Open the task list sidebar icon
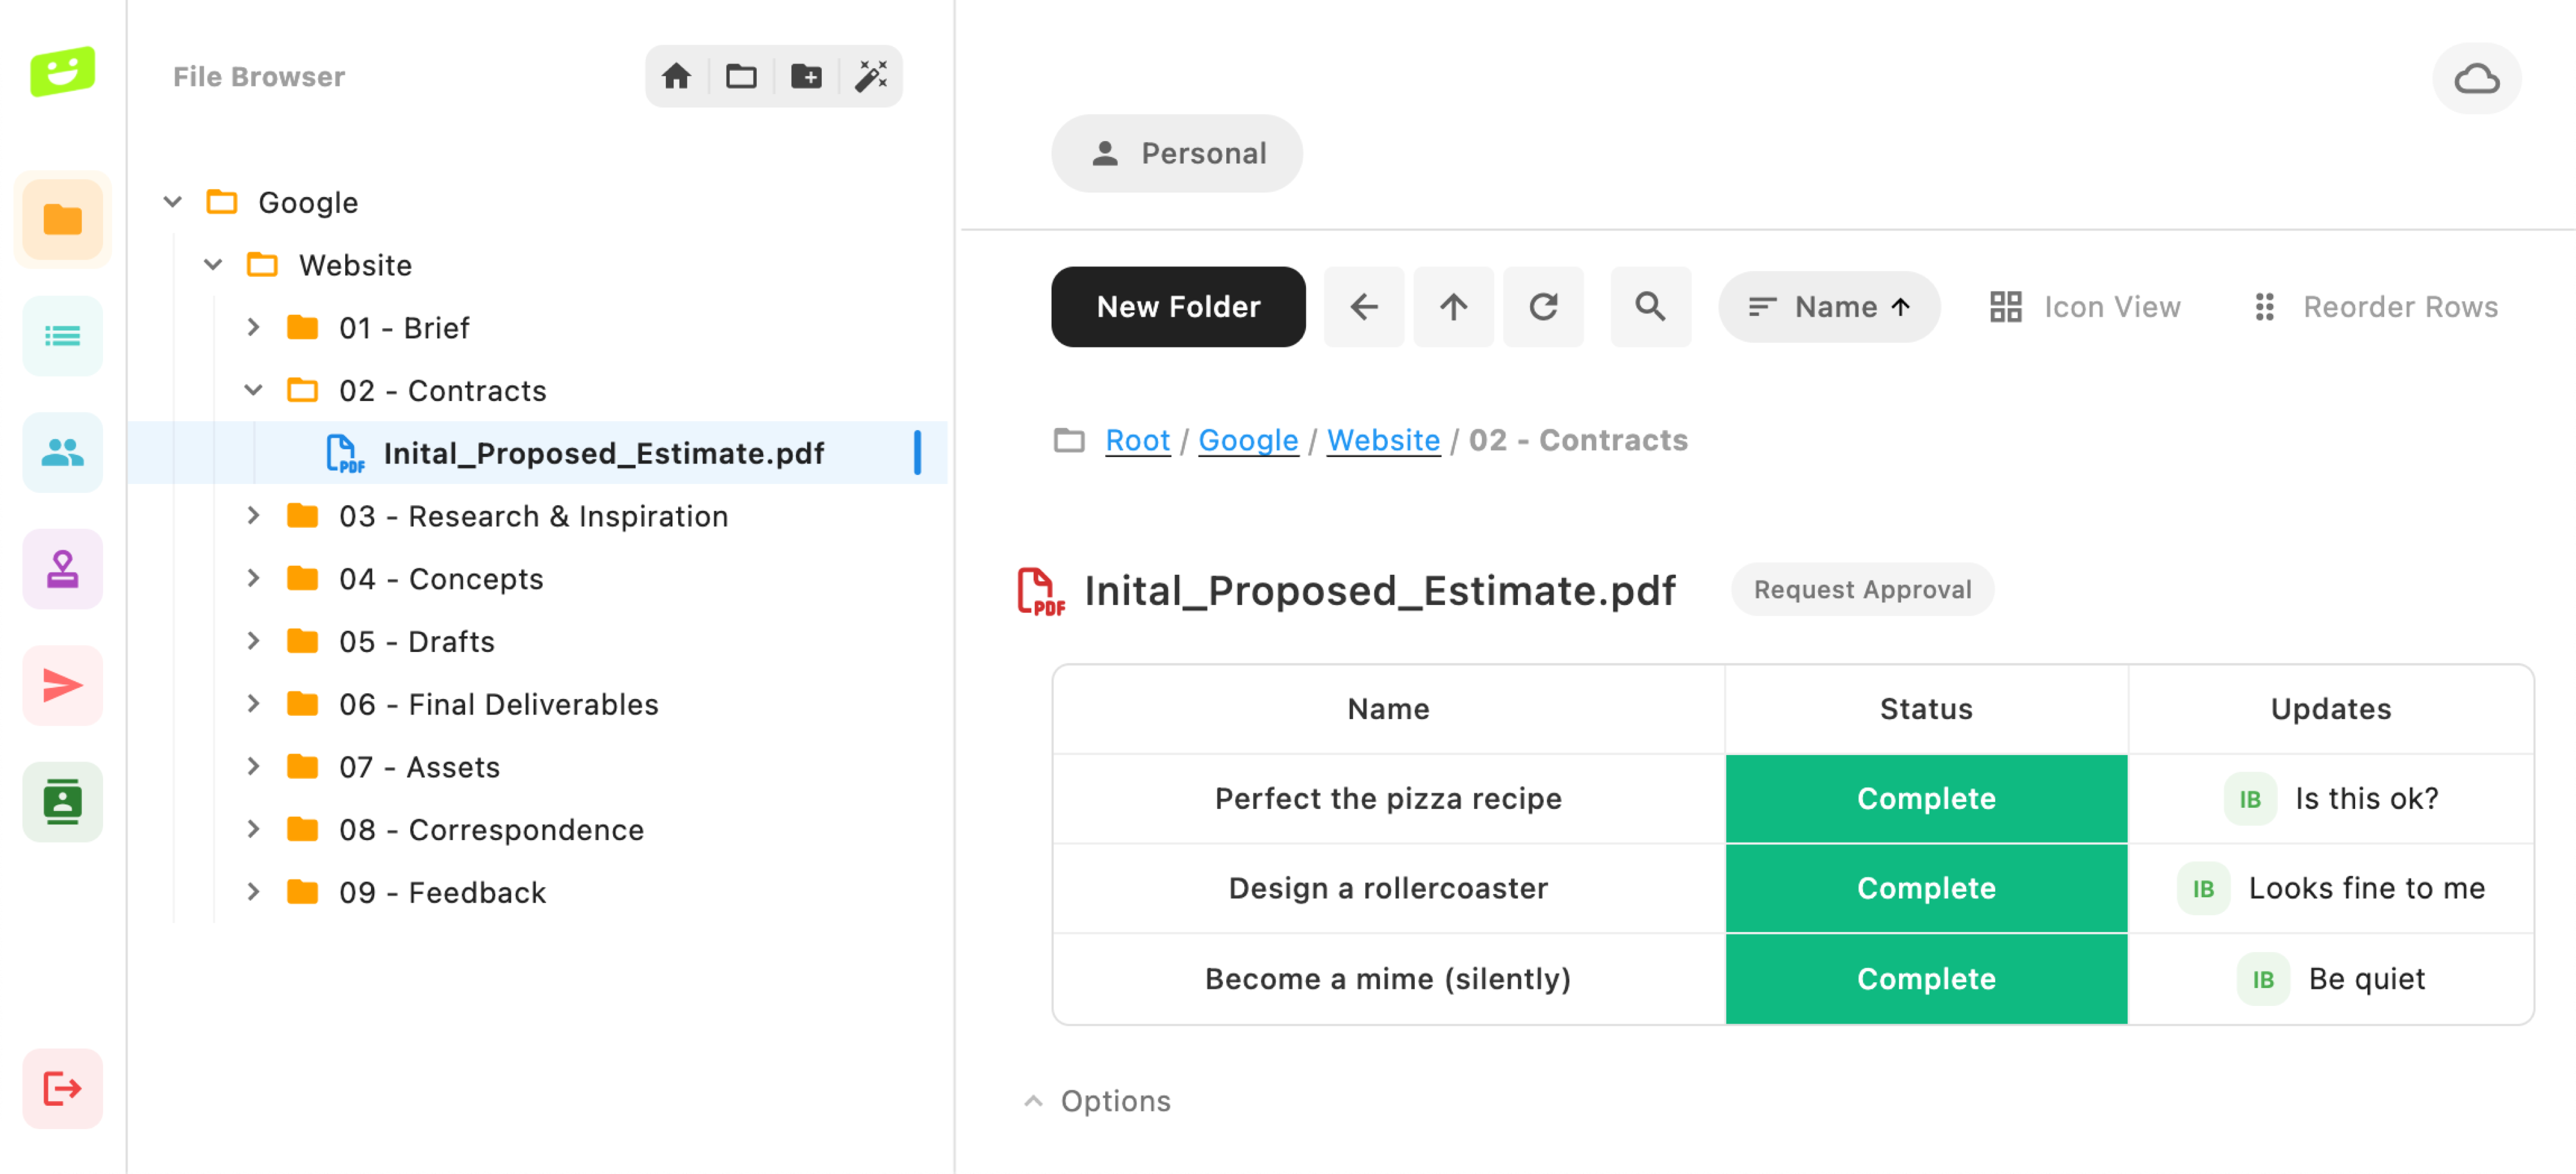 click(62, 336)
